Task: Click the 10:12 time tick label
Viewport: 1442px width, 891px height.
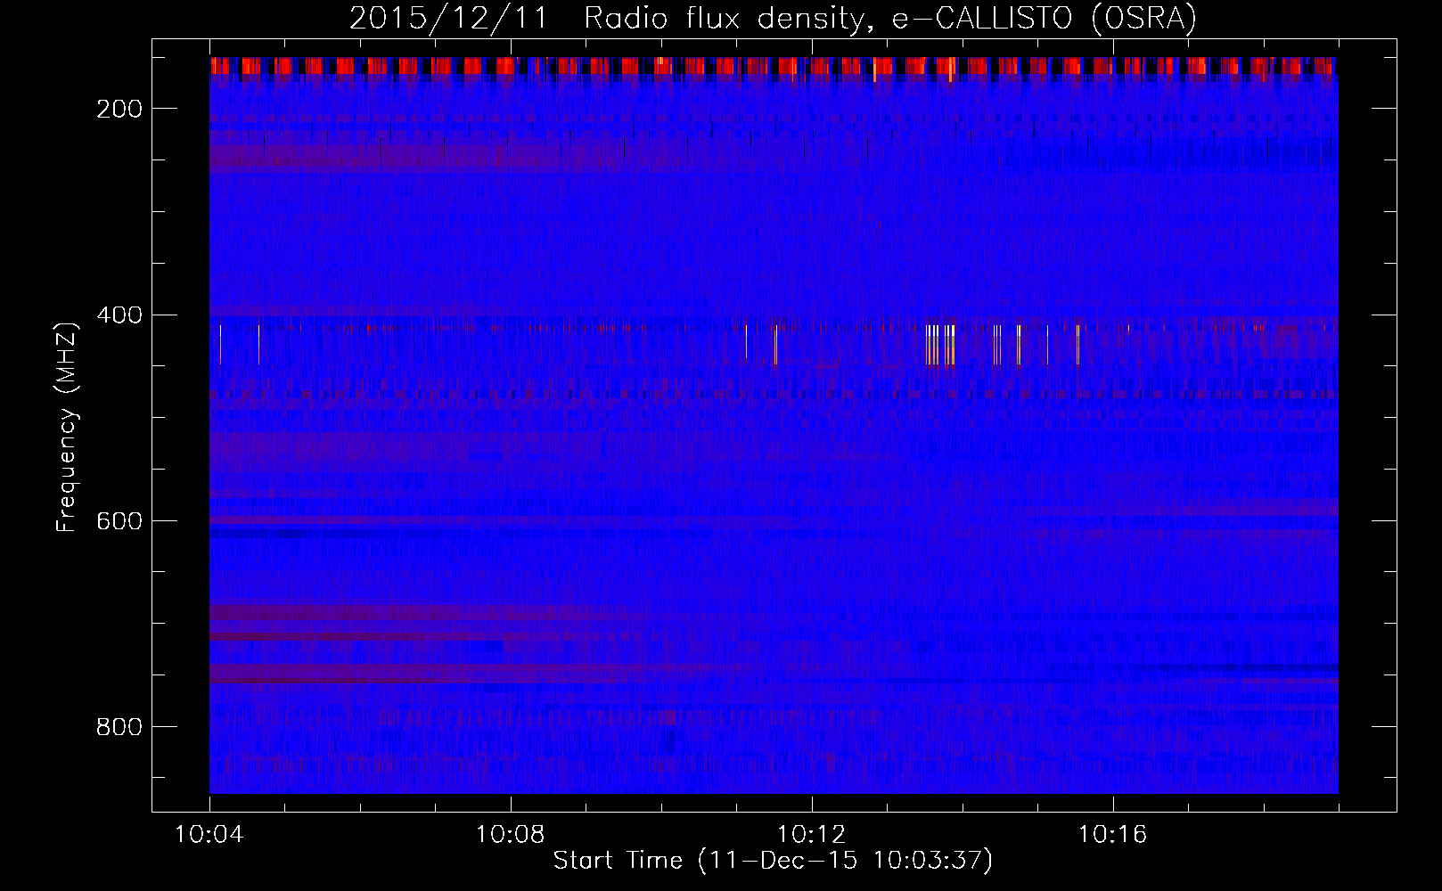Action: 812,835
